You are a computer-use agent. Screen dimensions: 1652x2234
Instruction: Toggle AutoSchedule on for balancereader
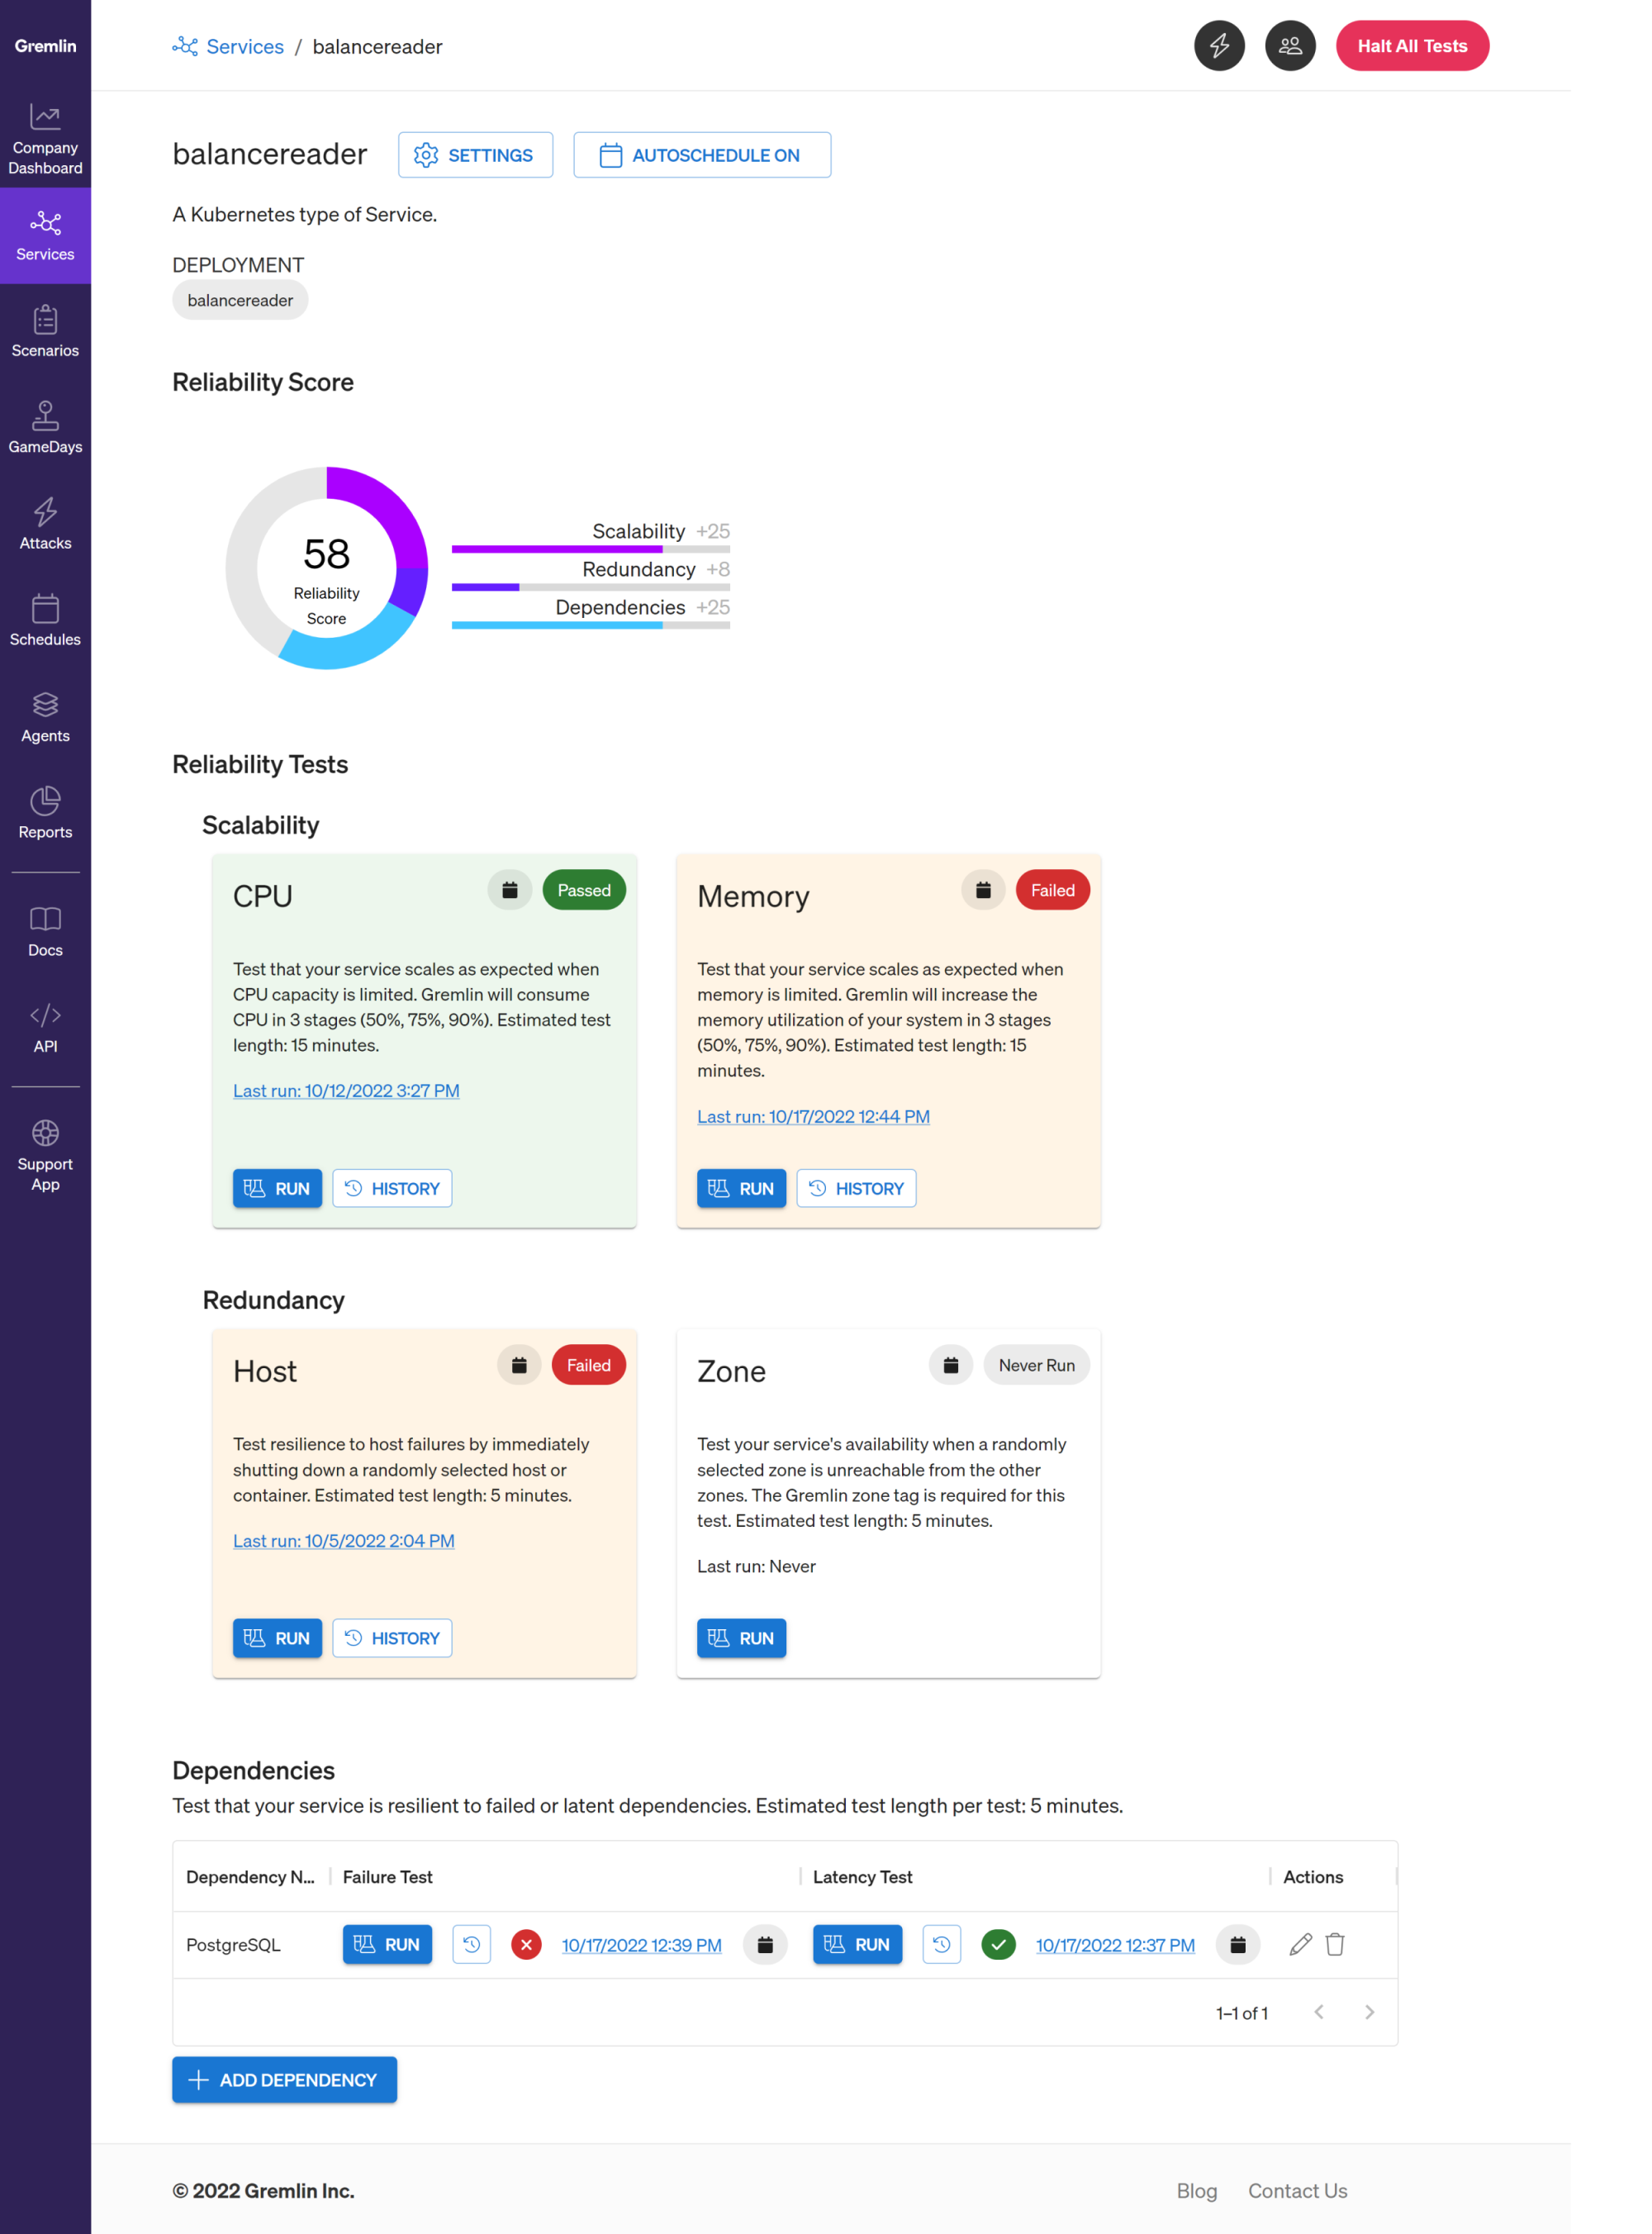[703, 154]
